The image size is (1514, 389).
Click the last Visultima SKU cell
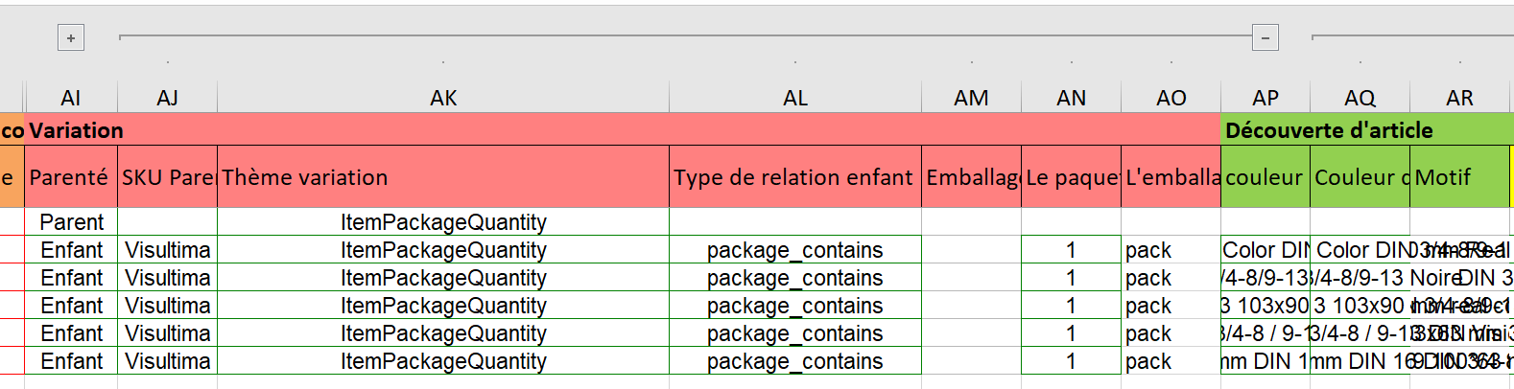[x=168, y=361]
